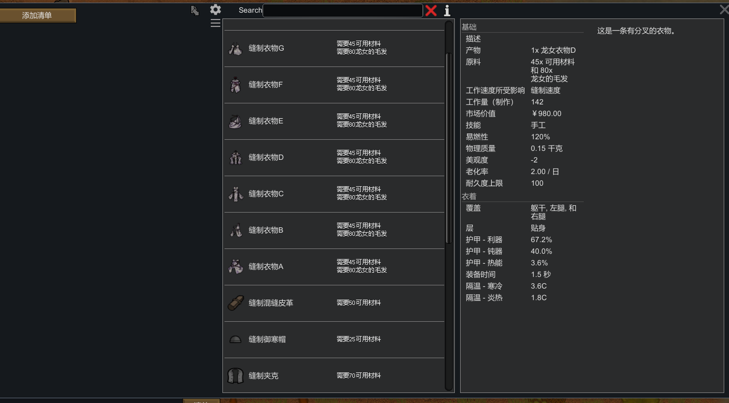Click inside the Search input field
729x403 pixels.
pos(342,11)
